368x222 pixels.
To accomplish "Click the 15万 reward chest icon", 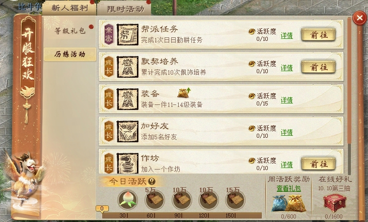I will [x=235, y=200].
